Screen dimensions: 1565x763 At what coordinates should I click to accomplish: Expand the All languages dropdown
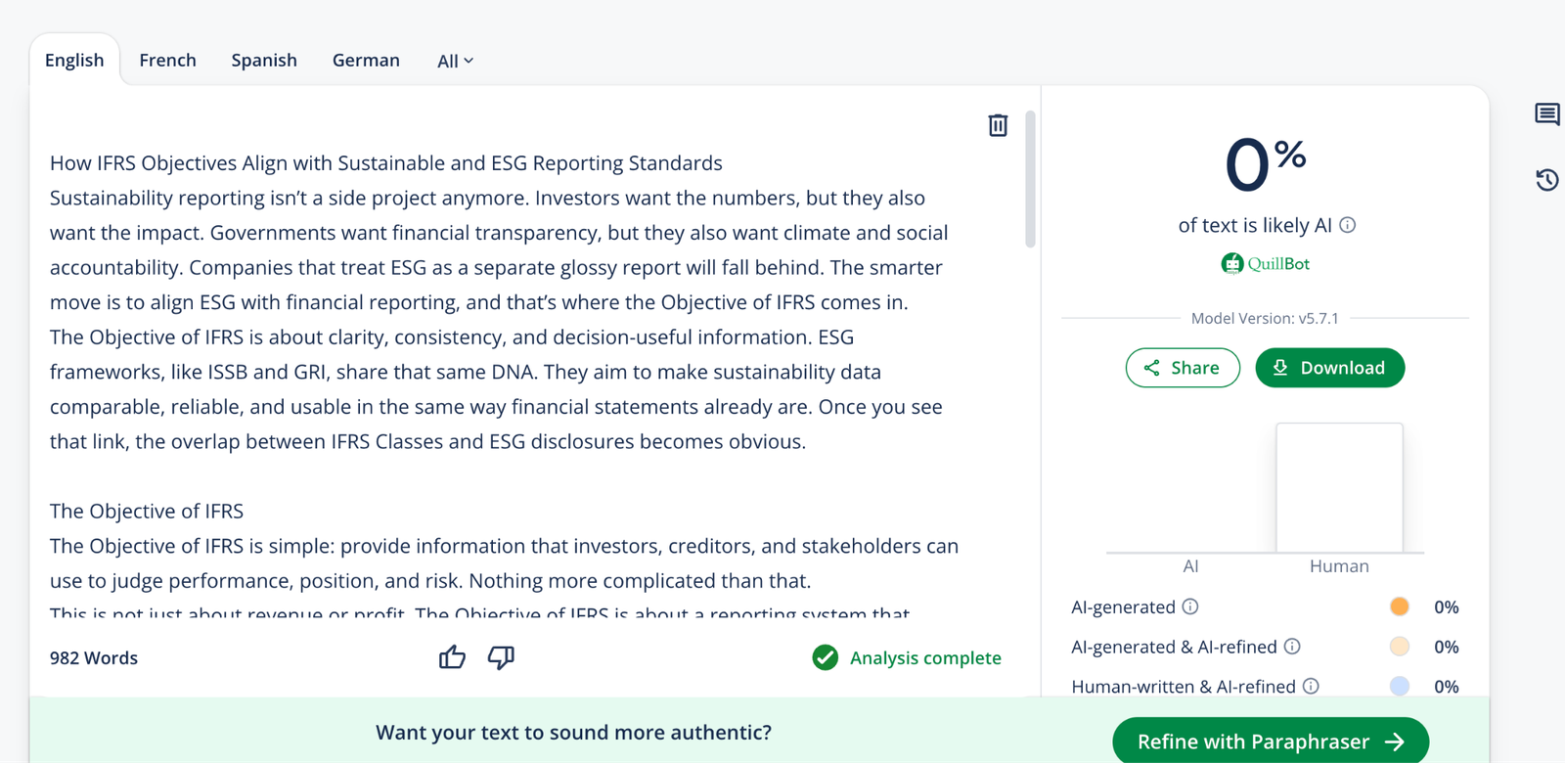tap(455, 61)
